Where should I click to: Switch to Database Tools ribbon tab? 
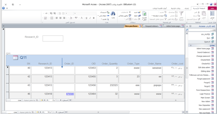coord(159,8)
